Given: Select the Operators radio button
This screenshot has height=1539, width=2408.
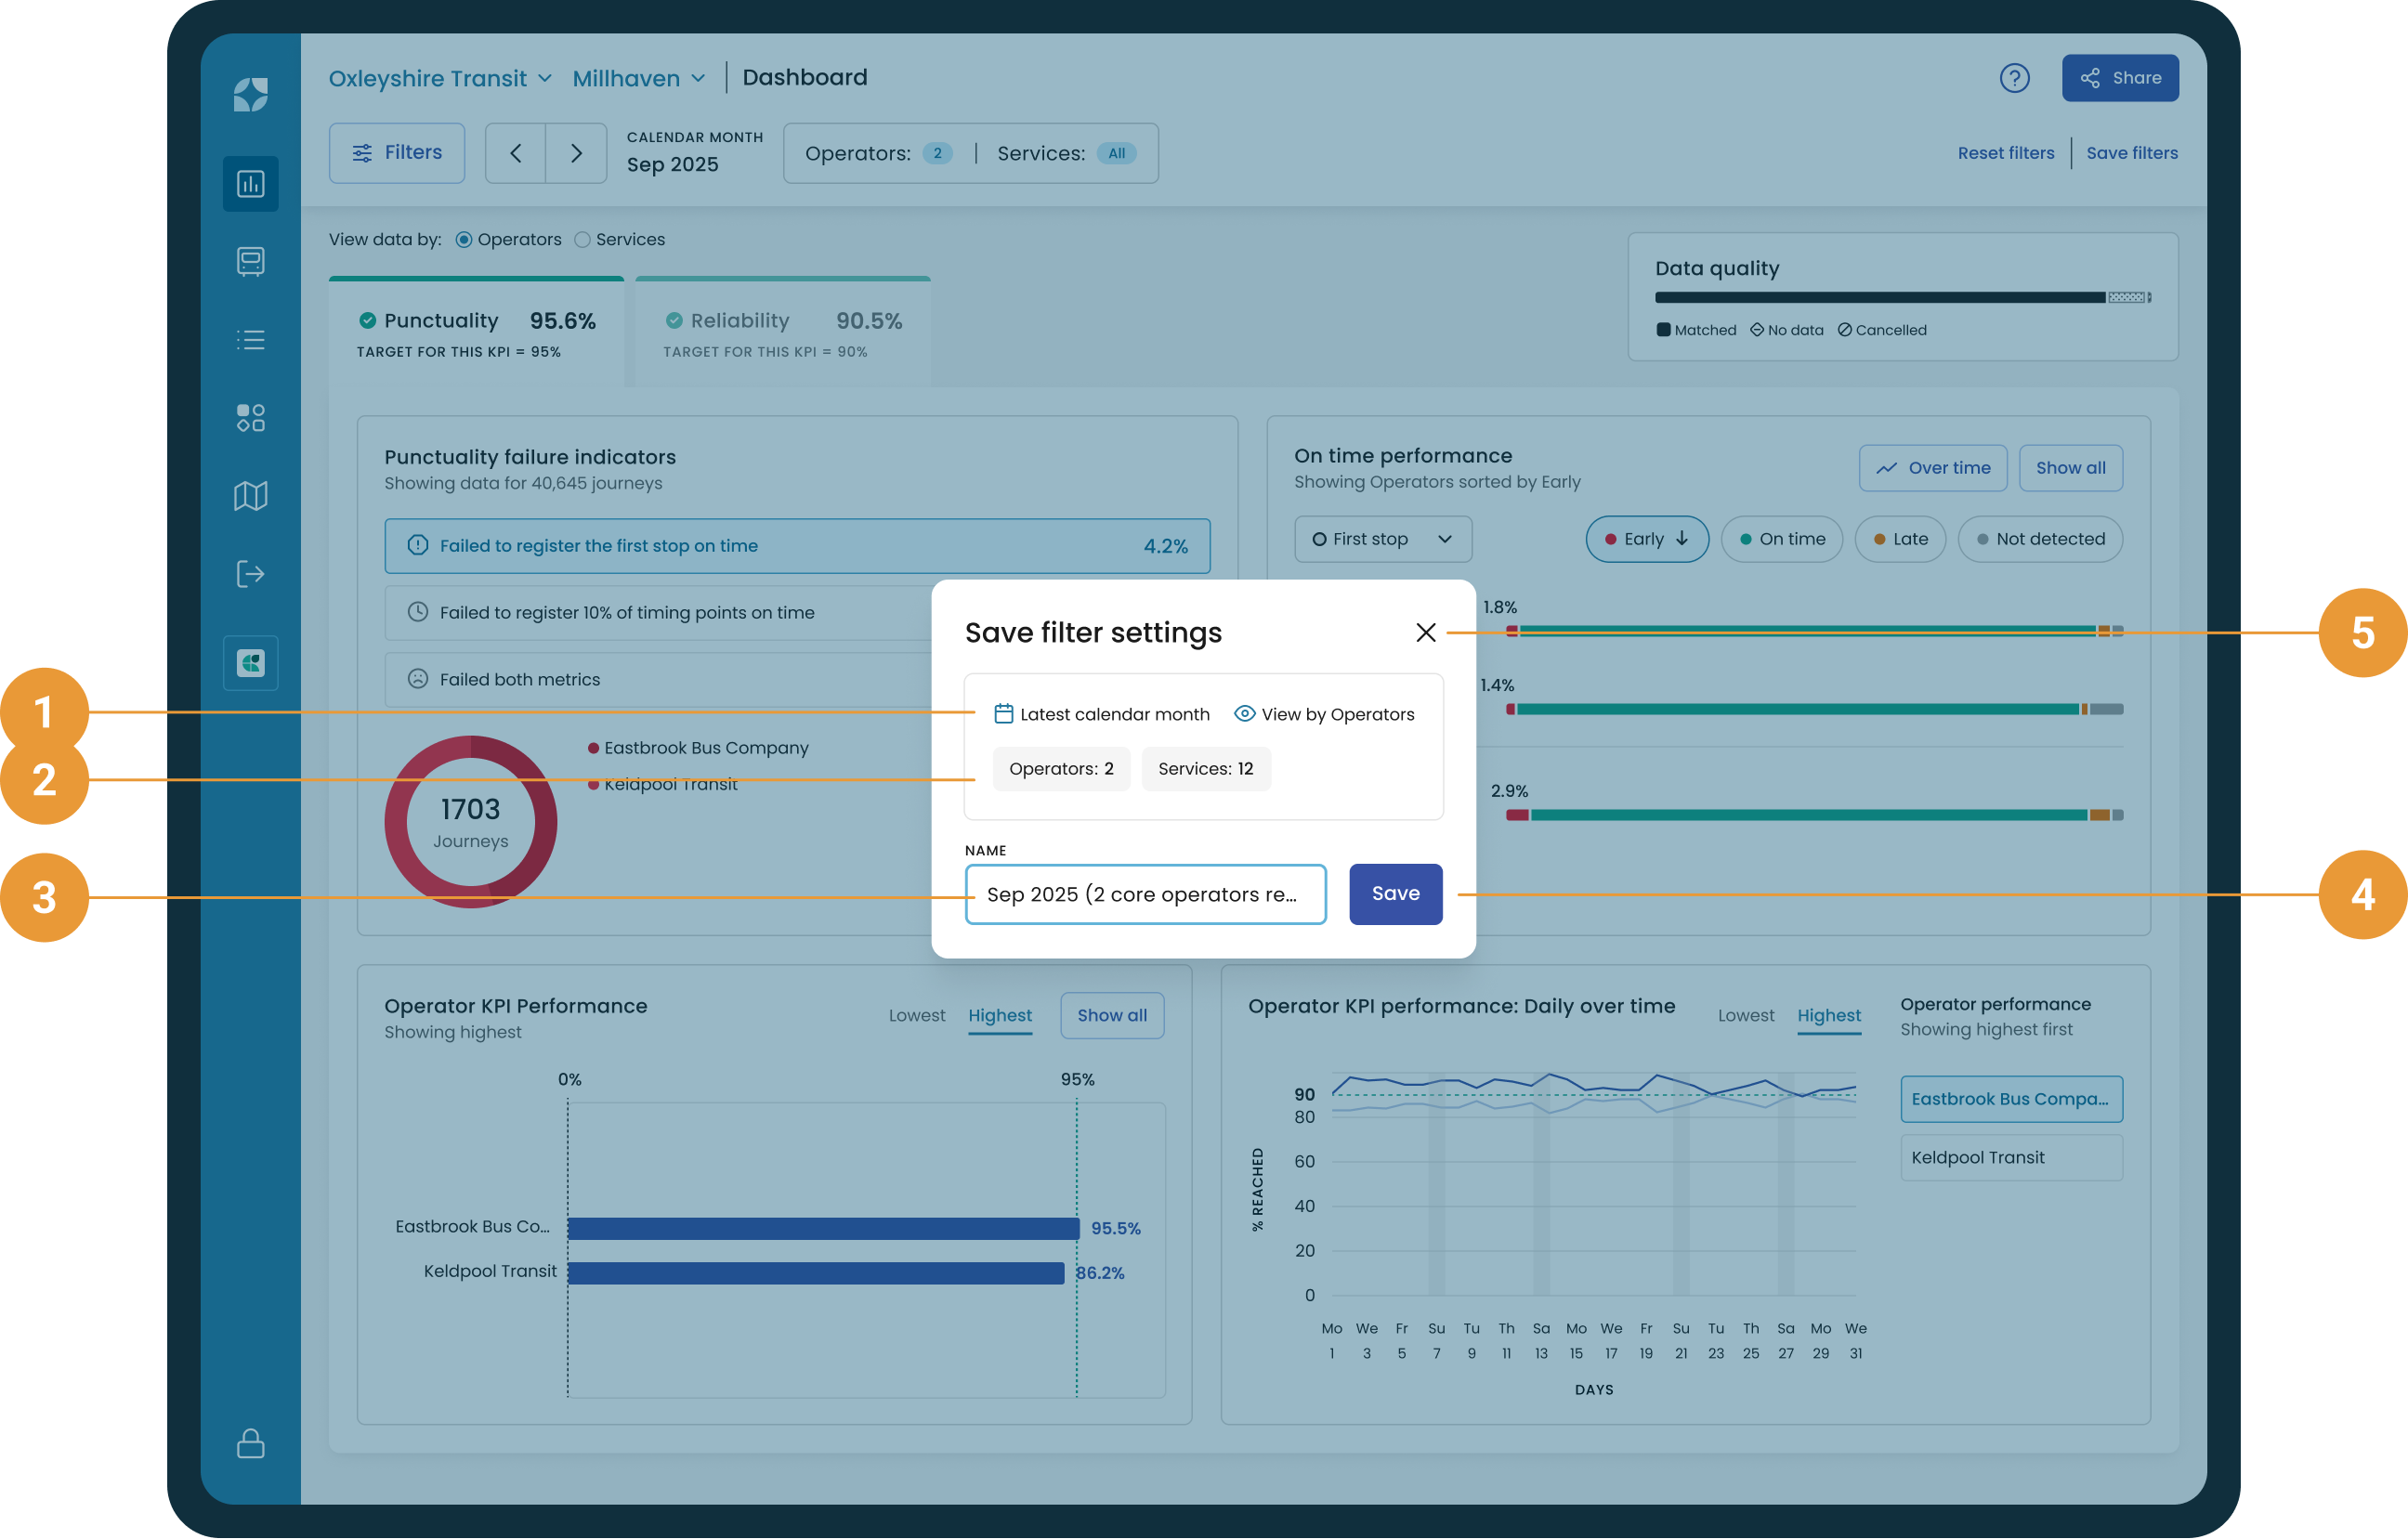Looking at the screenshot, I should 464,240.
